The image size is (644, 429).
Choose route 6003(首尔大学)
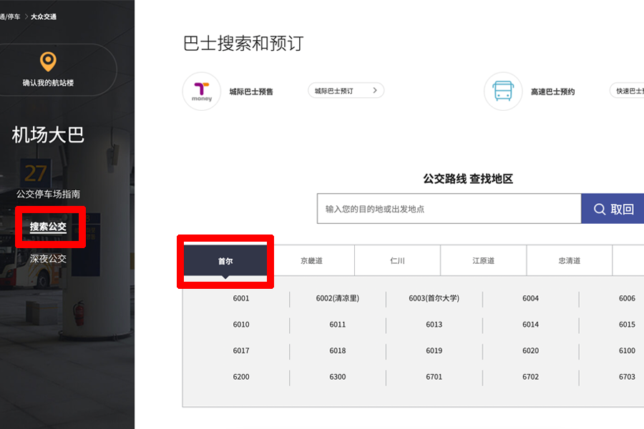click(x=434, y=298)
